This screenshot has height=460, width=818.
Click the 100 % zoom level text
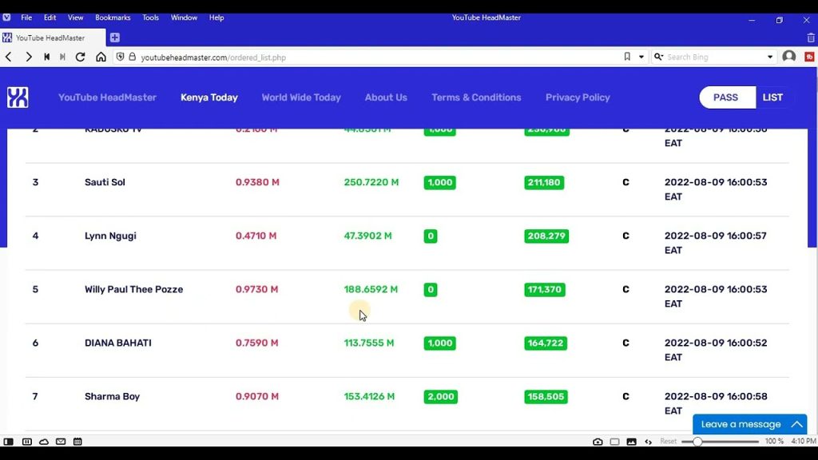coord(774,441)
